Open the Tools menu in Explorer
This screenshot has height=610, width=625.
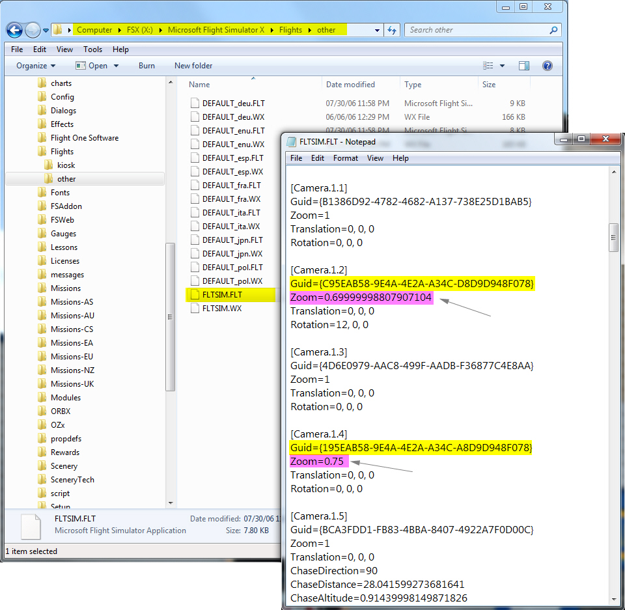[92, 49]
